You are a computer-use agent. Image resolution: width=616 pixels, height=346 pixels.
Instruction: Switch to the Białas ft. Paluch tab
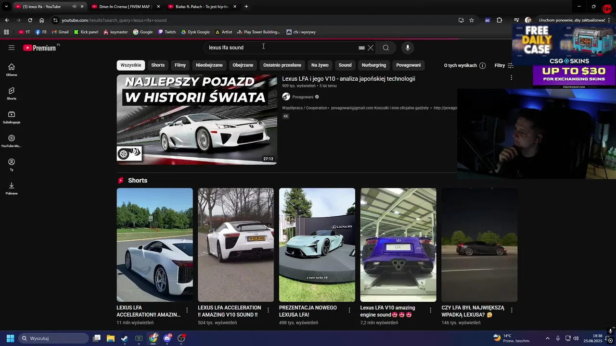(202, 7)
